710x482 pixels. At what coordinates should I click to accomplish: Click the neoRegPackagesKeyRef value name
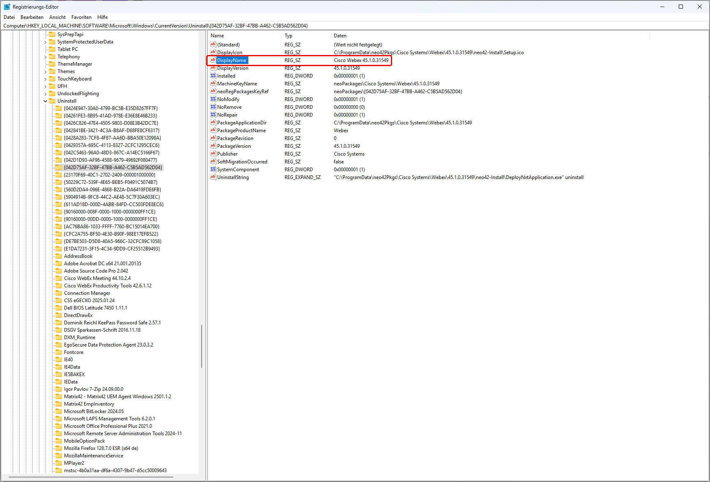tap(243, 92)
